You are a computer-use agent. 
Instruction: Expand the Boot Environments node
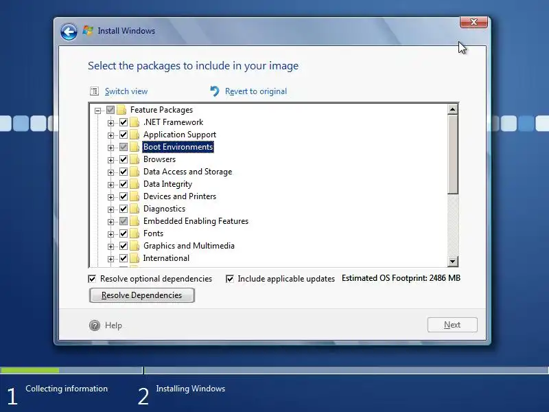(110, 148)
